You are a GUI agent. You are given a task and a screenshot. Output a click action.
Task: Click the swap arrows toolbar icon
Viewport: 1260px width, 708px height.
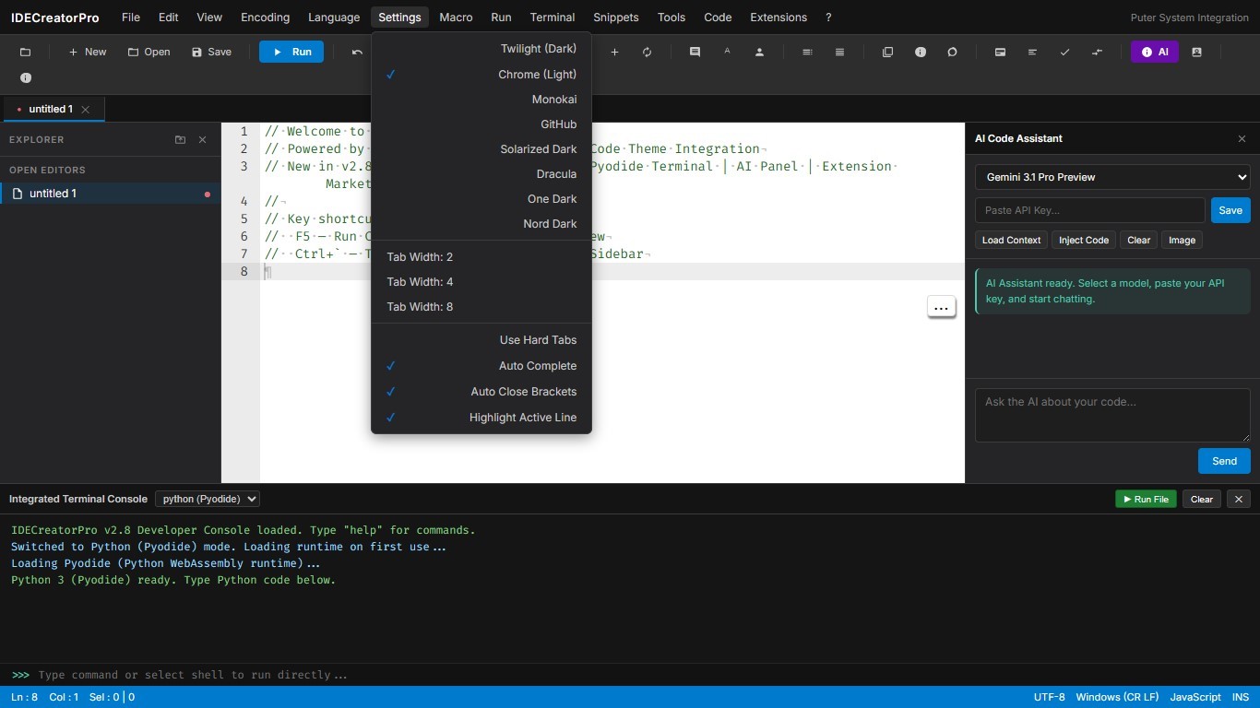click(x=1097, y=53)
